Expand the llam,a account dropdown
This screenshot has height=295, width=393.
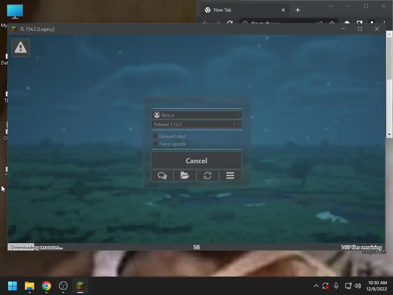coord(238,115)
